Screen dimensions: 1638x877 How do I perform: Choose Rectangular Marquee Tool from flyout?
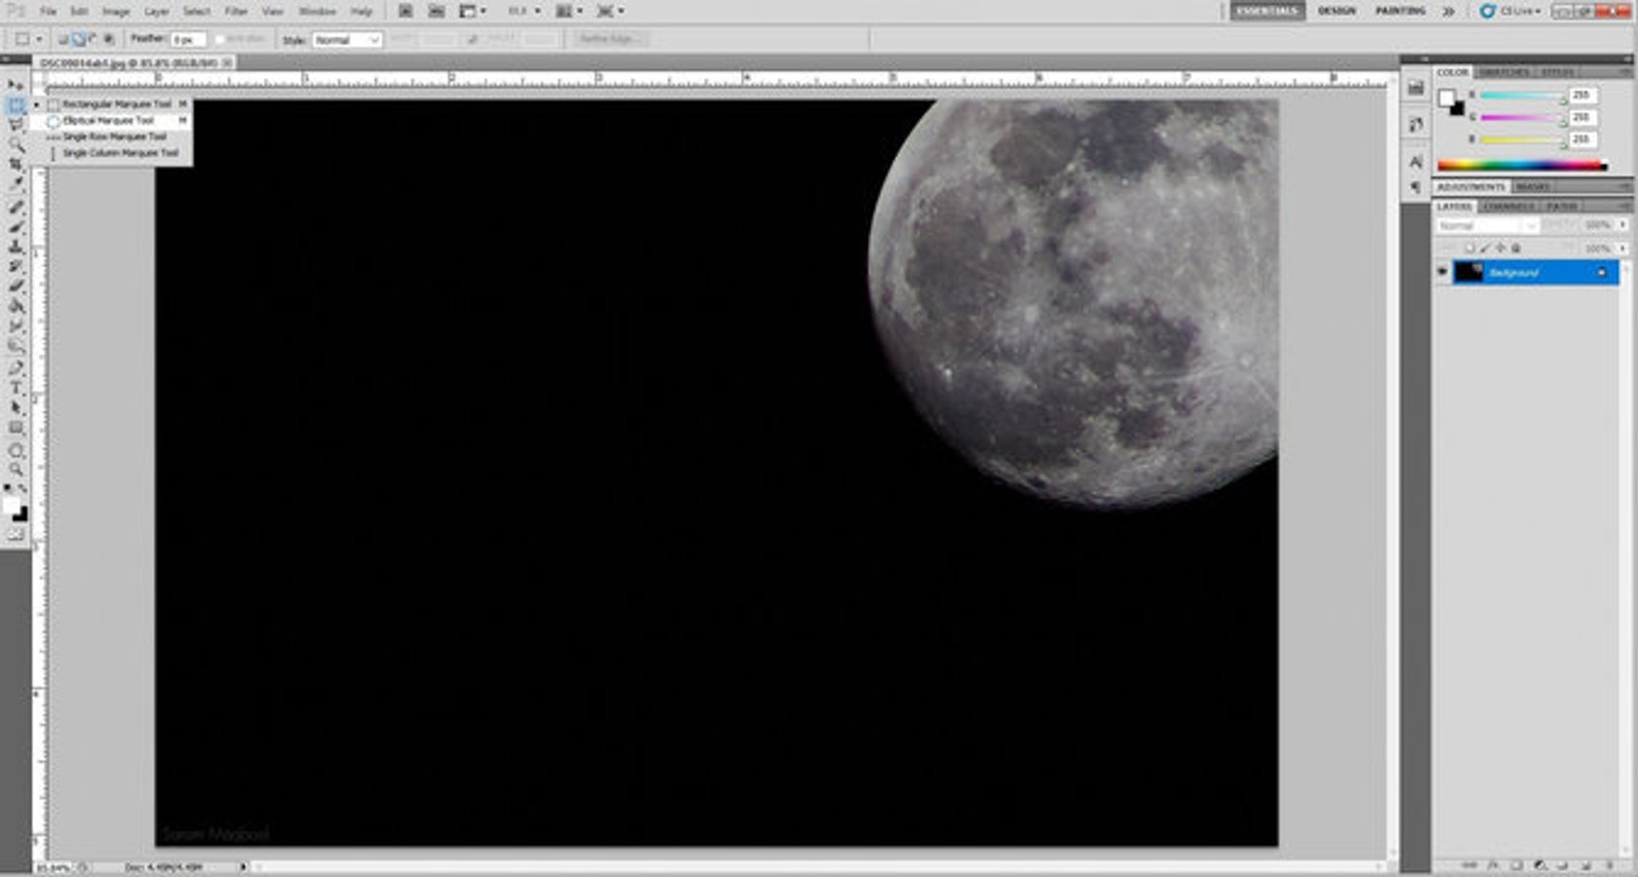pyautogui.click(x=117, y=103)
